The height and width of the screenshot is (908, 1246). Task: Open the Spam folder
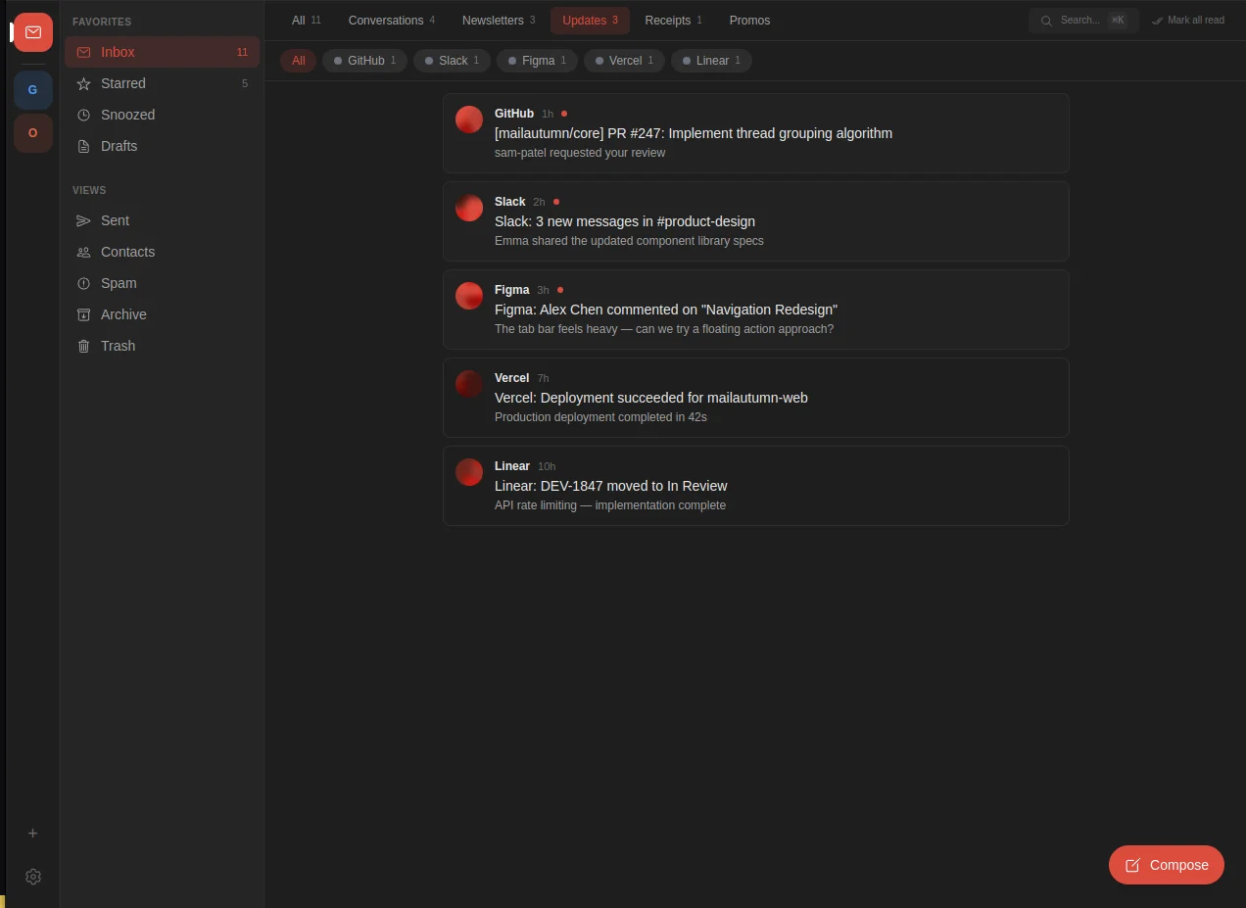118,283
